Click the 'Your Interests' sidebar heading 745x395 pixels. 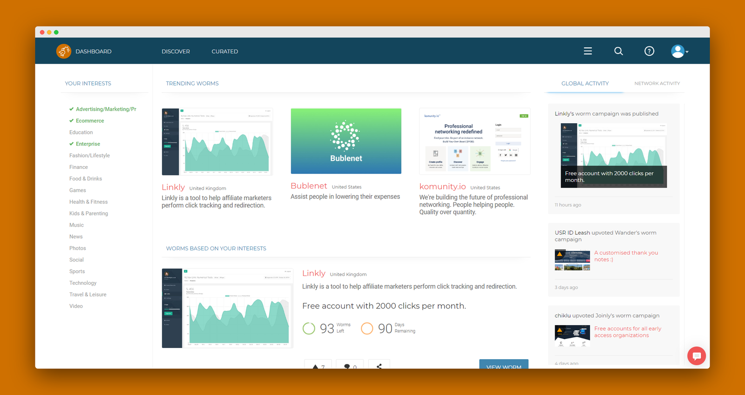coord(88,84)
